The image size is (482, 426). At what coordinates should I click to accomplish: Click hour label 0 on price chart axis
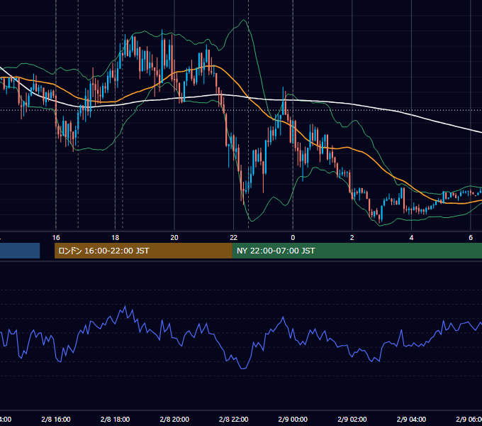point(293,238)
